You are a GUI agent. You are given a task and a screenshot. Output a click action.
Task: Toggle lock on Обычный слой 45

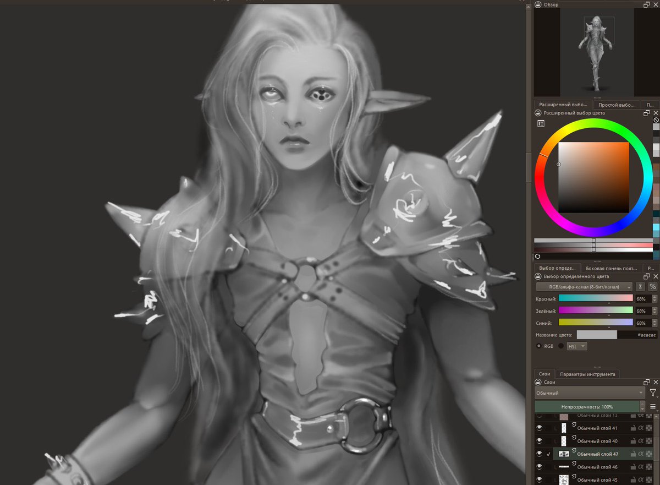(x=633, y=480)
